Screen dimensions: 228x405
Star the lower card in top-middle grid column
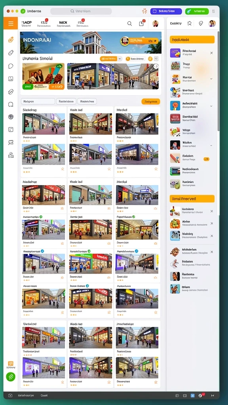[x=109, y=169]
